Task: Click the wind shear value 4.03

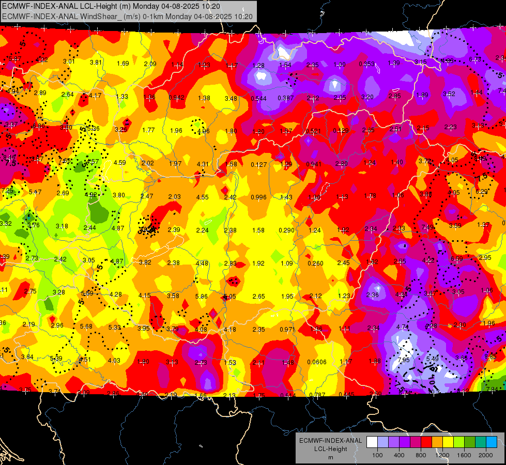Action: click(114, 361)
